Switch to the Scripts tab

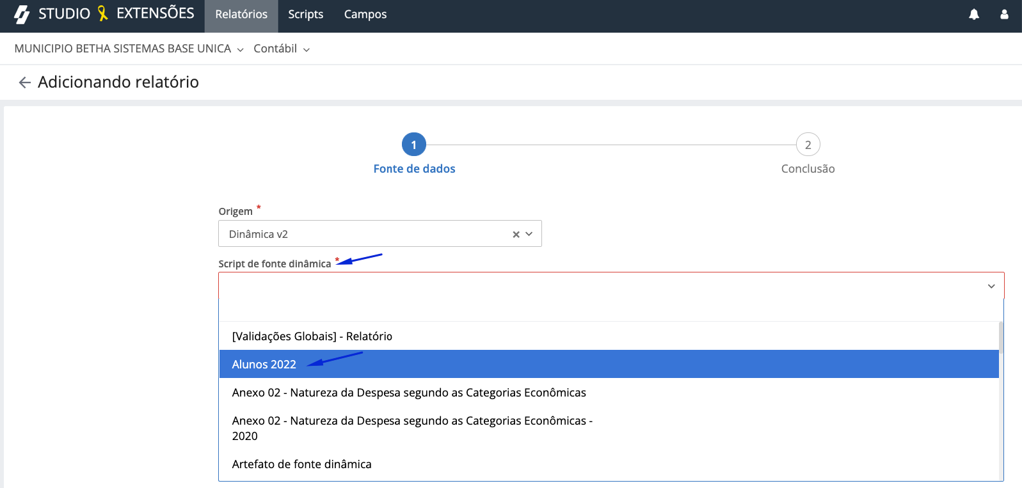coord(305,16)
